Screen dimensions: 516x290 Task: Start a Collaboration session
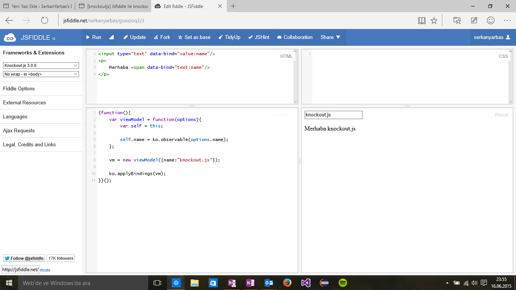coord(295,37)
